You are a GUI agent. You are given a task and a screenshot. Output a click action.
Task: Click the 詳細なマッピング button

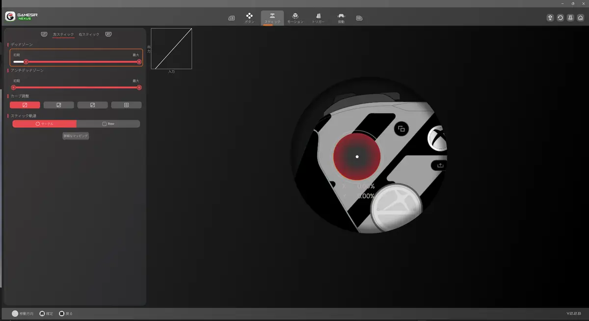[x=76, y=136]
